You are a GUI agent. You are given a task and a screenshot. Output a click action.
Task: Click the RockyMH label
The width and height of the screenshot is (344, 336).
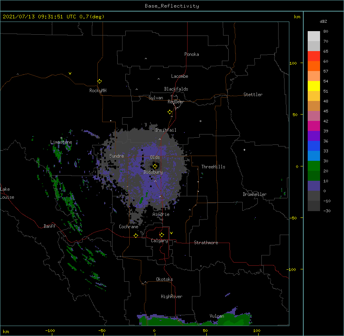[x=98, y=91]
